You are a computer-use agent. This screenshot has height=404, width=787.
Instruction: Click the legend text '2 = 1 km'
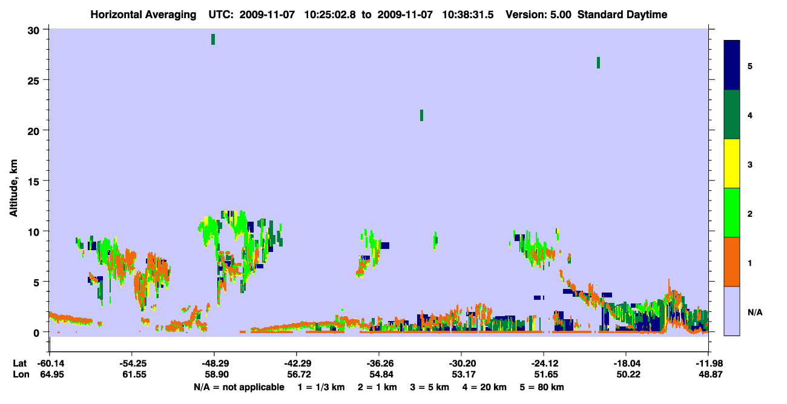378,387
